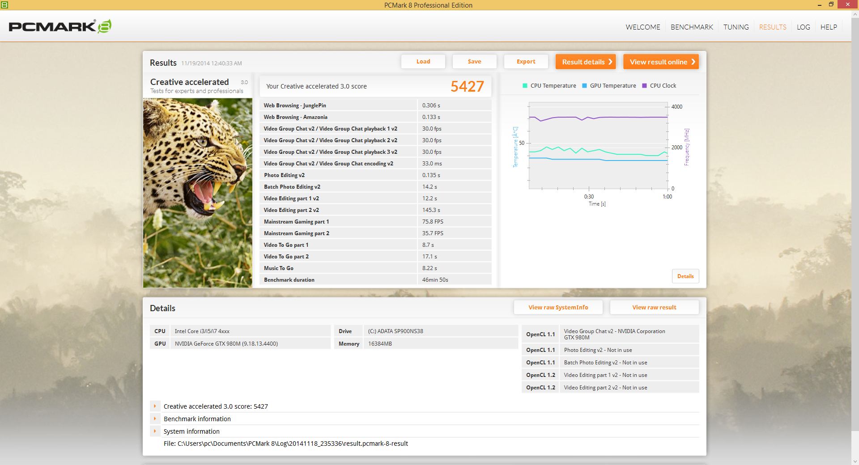This screenshot has height=465, width=859.
Task: Minimize the PCMark window
Action: pos(820,5)
